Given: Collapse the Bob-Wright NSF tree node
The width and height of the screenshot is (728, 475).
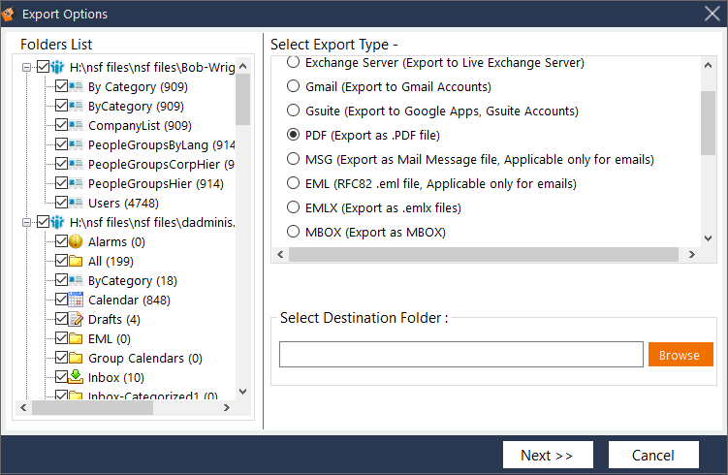Looking at the screenshot, I should point(26,67).
